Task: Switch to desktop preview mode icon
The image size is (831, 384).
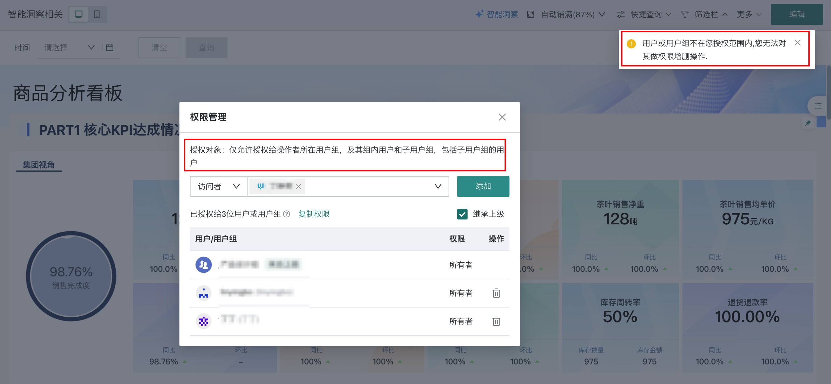Action: click(79, 14)
